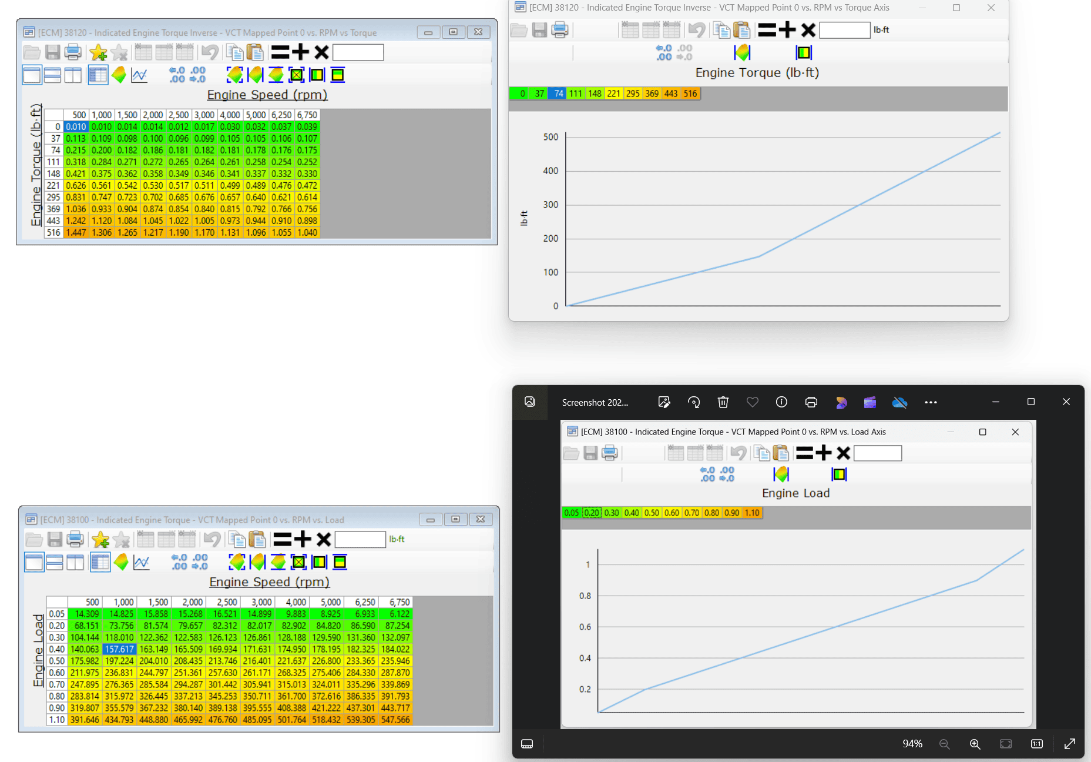Click the paste icon in the 38100 Load table window
The image size is (1091, 762).
[x=257, y=539]
